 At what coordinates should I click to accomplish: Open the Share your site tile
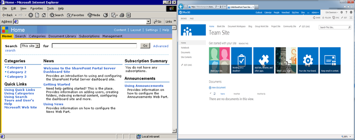pos(219,60)
